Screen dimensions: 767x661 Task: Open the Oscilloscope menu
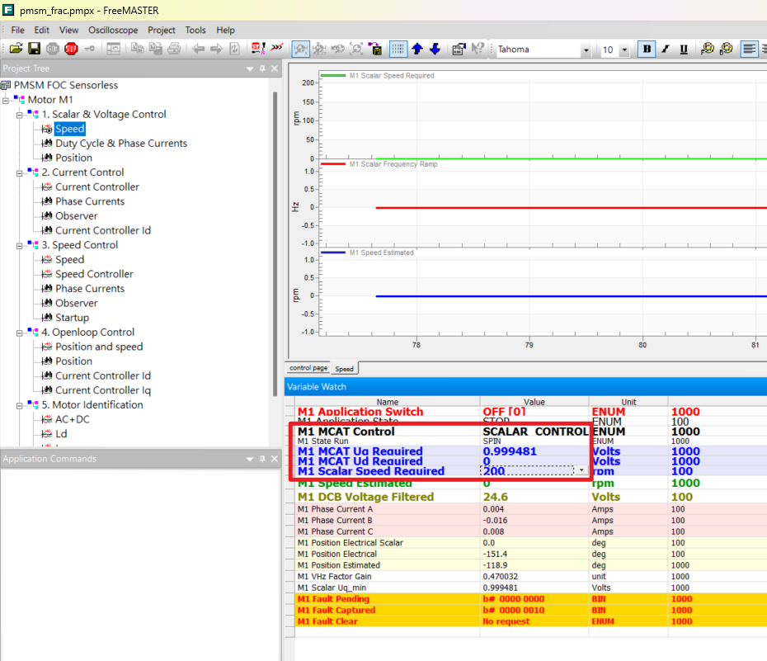[113, 30]
